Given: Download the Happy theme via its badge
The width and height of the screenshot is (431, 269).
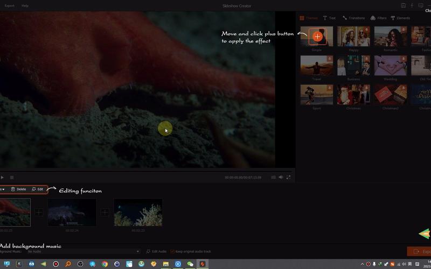Looking at the screenshot, I should (366, 30).
